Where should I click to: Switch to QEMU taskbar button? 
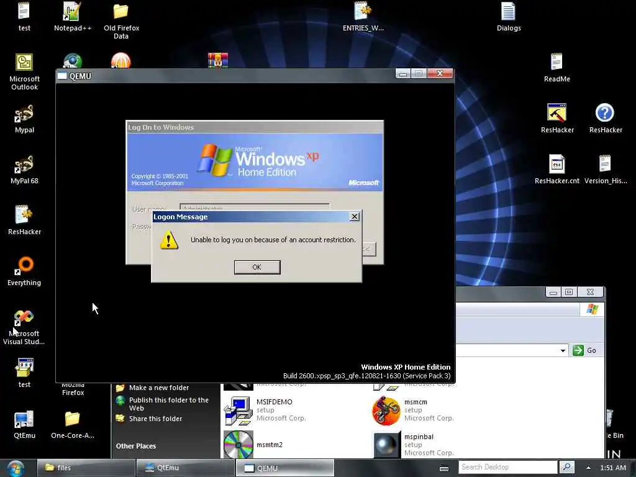pos(284,468)
